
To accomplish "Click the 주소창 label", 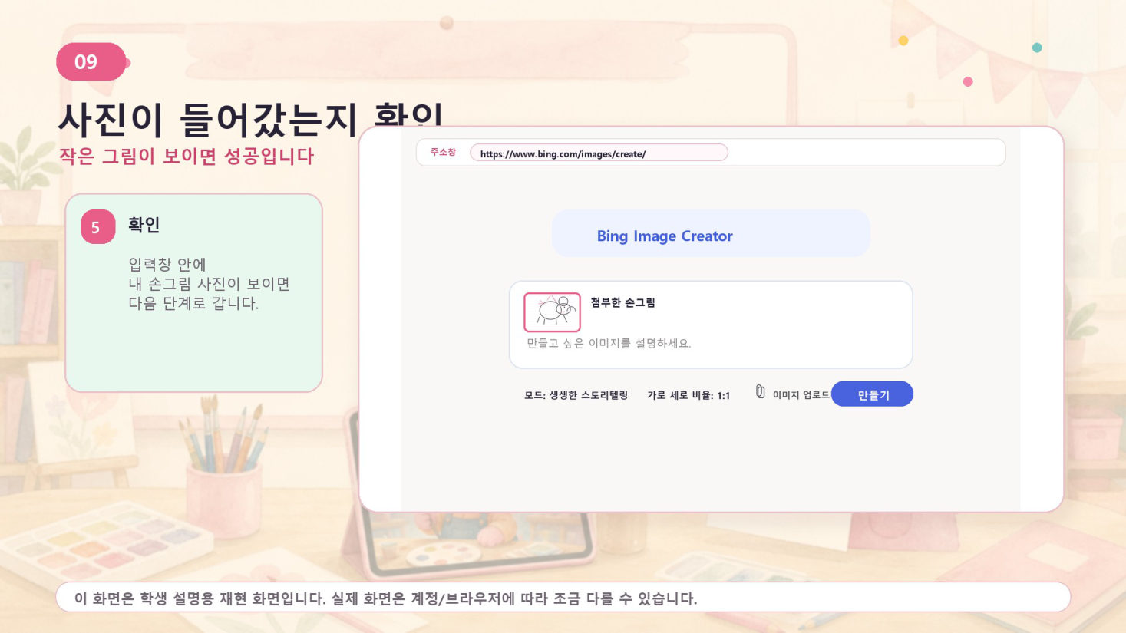I will [x=443, y=152].
